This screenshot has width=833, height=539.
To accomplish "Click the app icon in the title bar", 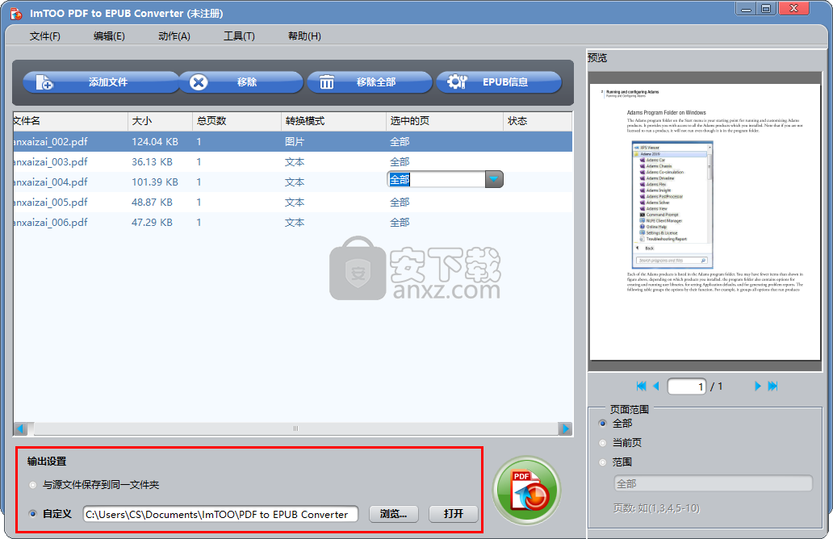I will pos(16,13).
